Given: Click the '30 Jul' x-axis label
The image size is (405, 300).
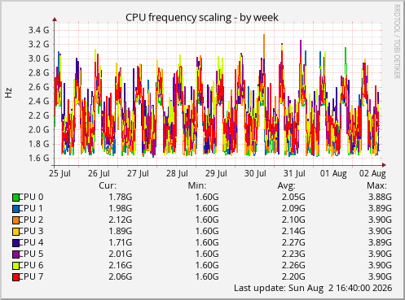Looking at the screenshot, I should (255, 173).
